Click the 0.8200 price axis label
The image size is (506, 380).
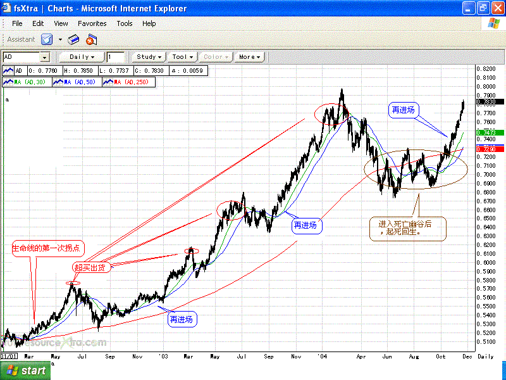click(486, 69)
